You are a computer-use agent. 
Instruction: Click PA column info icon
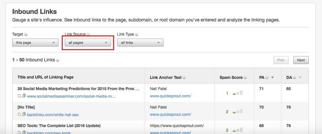coord(267,78)
